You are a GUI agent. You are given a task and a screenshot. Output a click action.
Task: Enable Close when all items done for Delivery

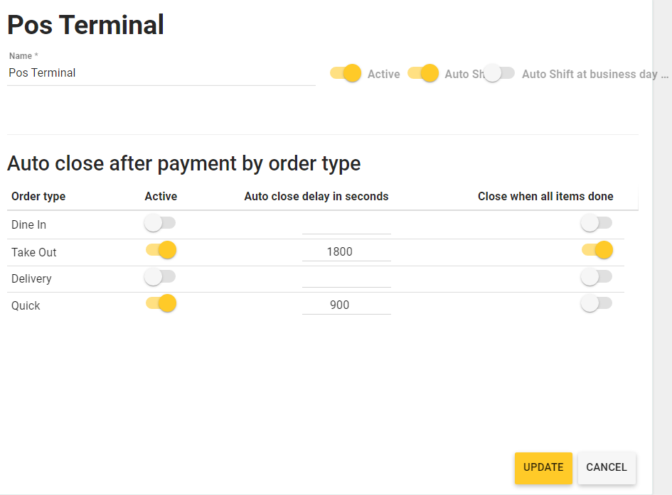click(596, 277)
